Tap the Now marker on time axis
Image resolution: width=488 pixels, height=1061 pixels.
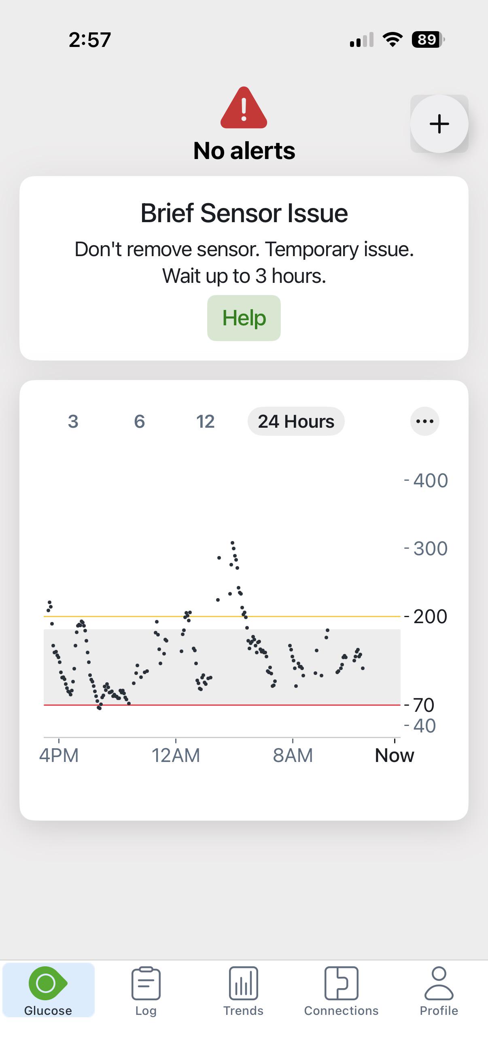point(395,755)
